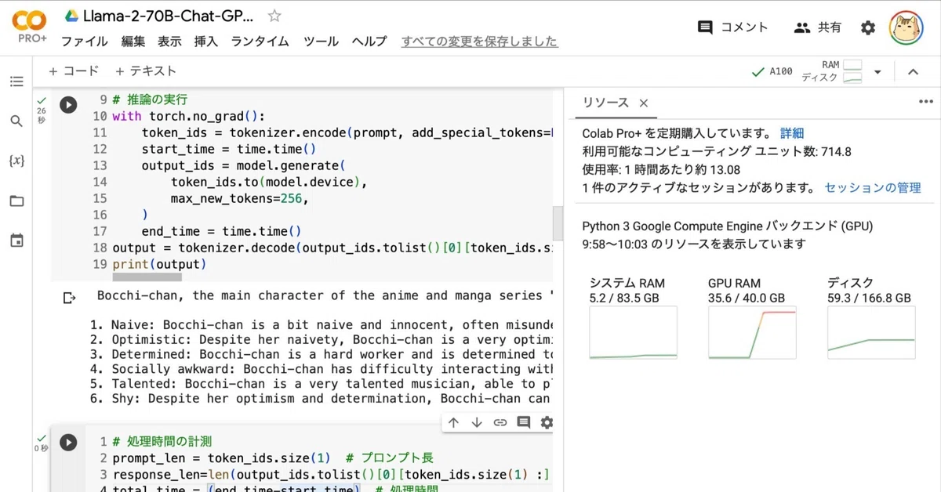Select the リソース tab
The image size is (941, 492).
pyautogui.click(x=605, y=103)
